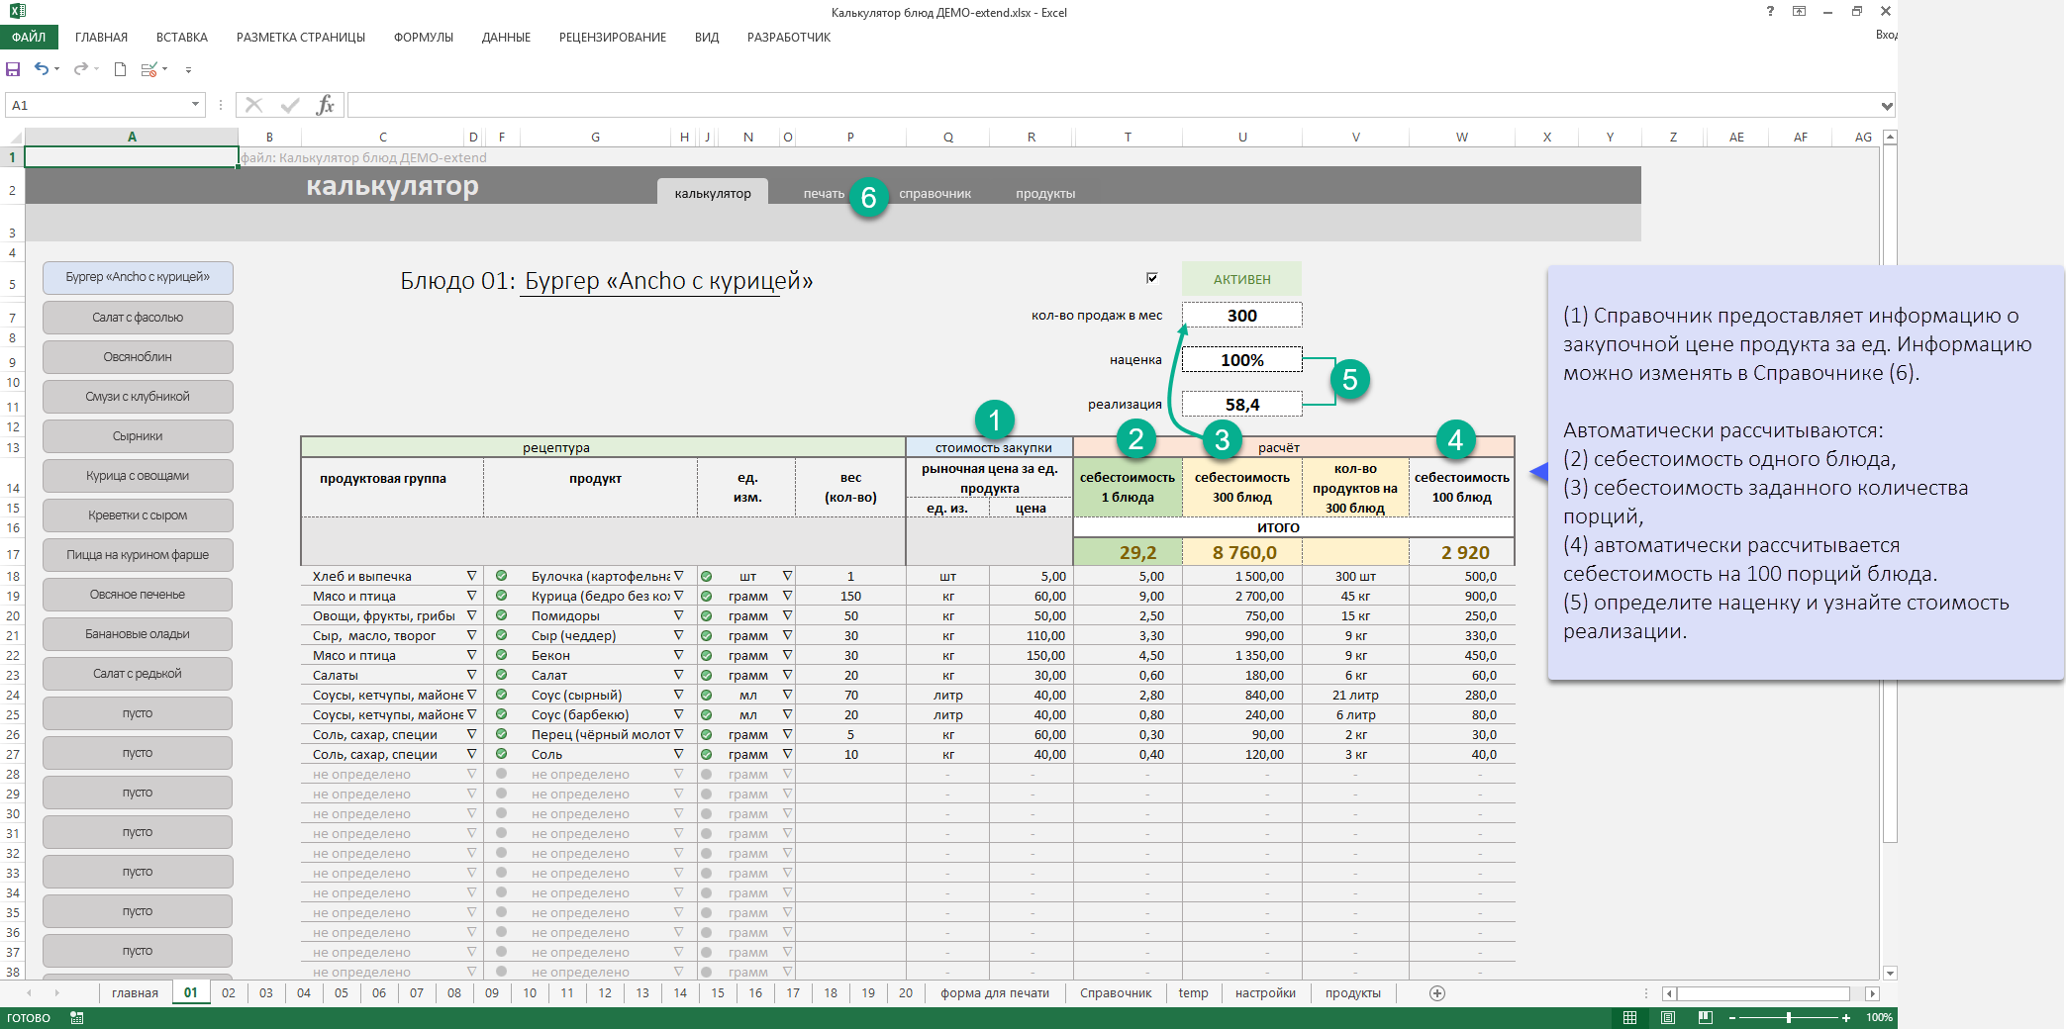Click the Insert Function fx icon
2066x1029 pixels.
(325, 105)
